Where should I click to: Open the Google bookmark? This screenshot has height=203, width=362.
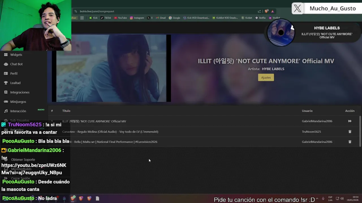174,18
